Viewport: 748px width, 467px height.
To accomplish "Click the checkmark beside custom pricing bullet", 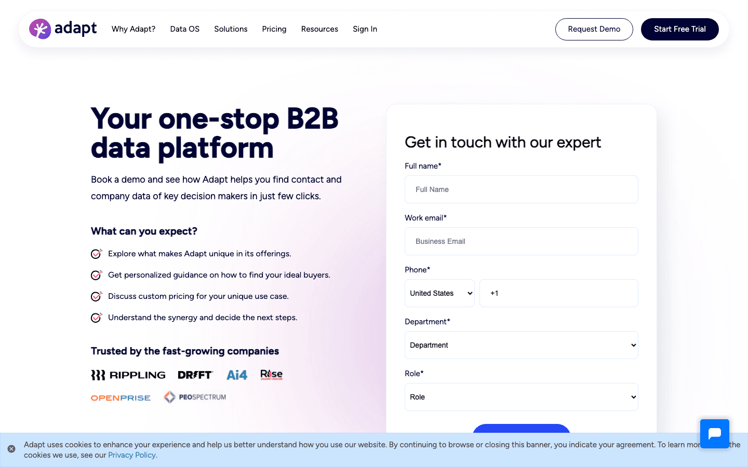I will pyautogui.click(x=97, y=296).
